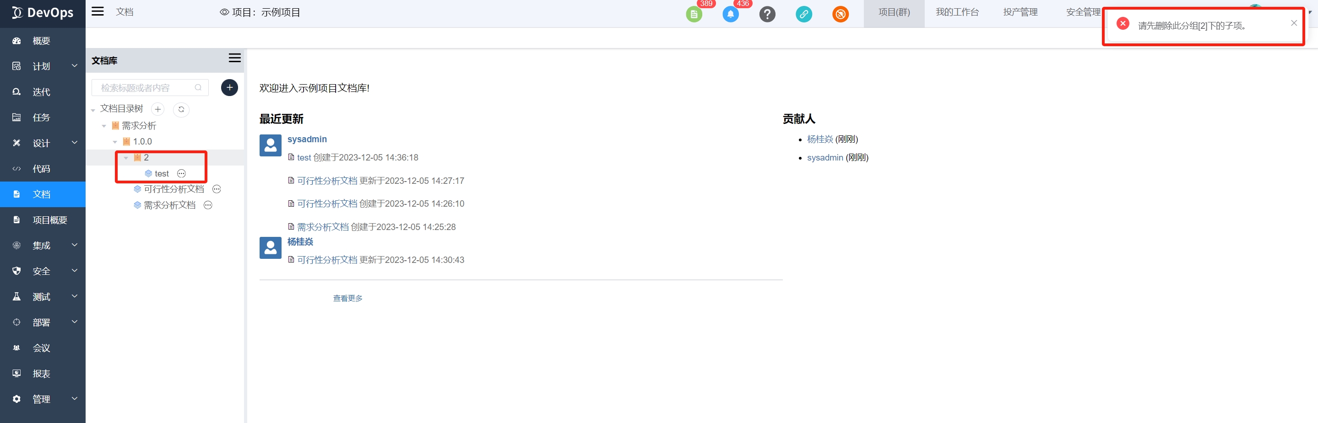Image resolution: width=1318 pixels, height=423 pixels.
Task: Open more options for test document
Action: (181, 174)
